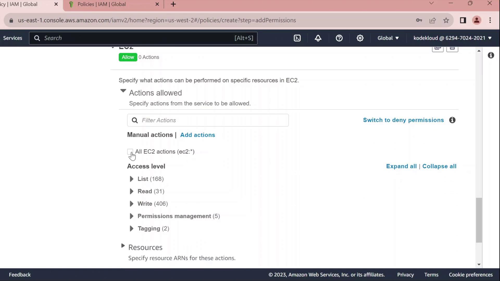Open the notifications bell icon

[x=318, y=38]
